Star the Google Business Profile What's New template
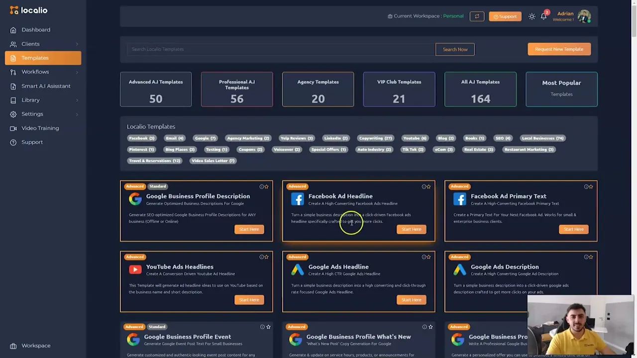The width and height of the screenshot is (637, 358). click(x=430, y=327)
